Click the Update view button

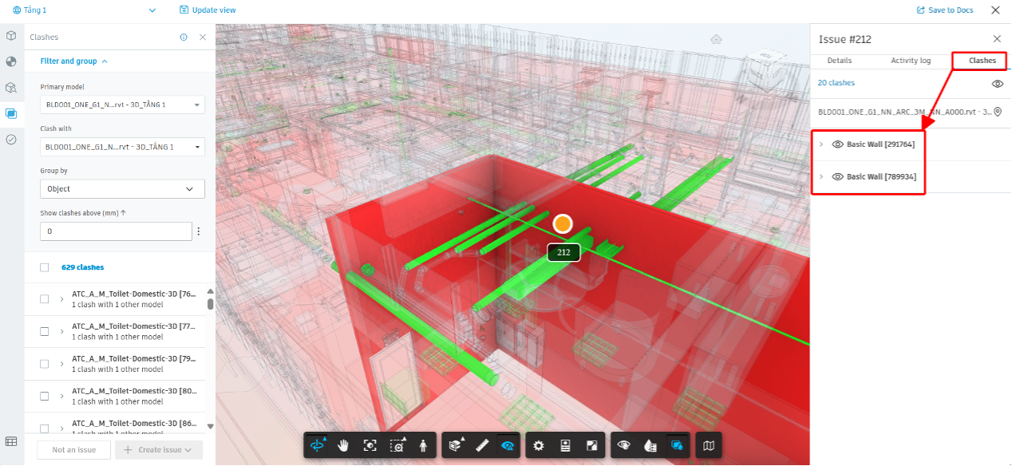(x=208, y=10)
